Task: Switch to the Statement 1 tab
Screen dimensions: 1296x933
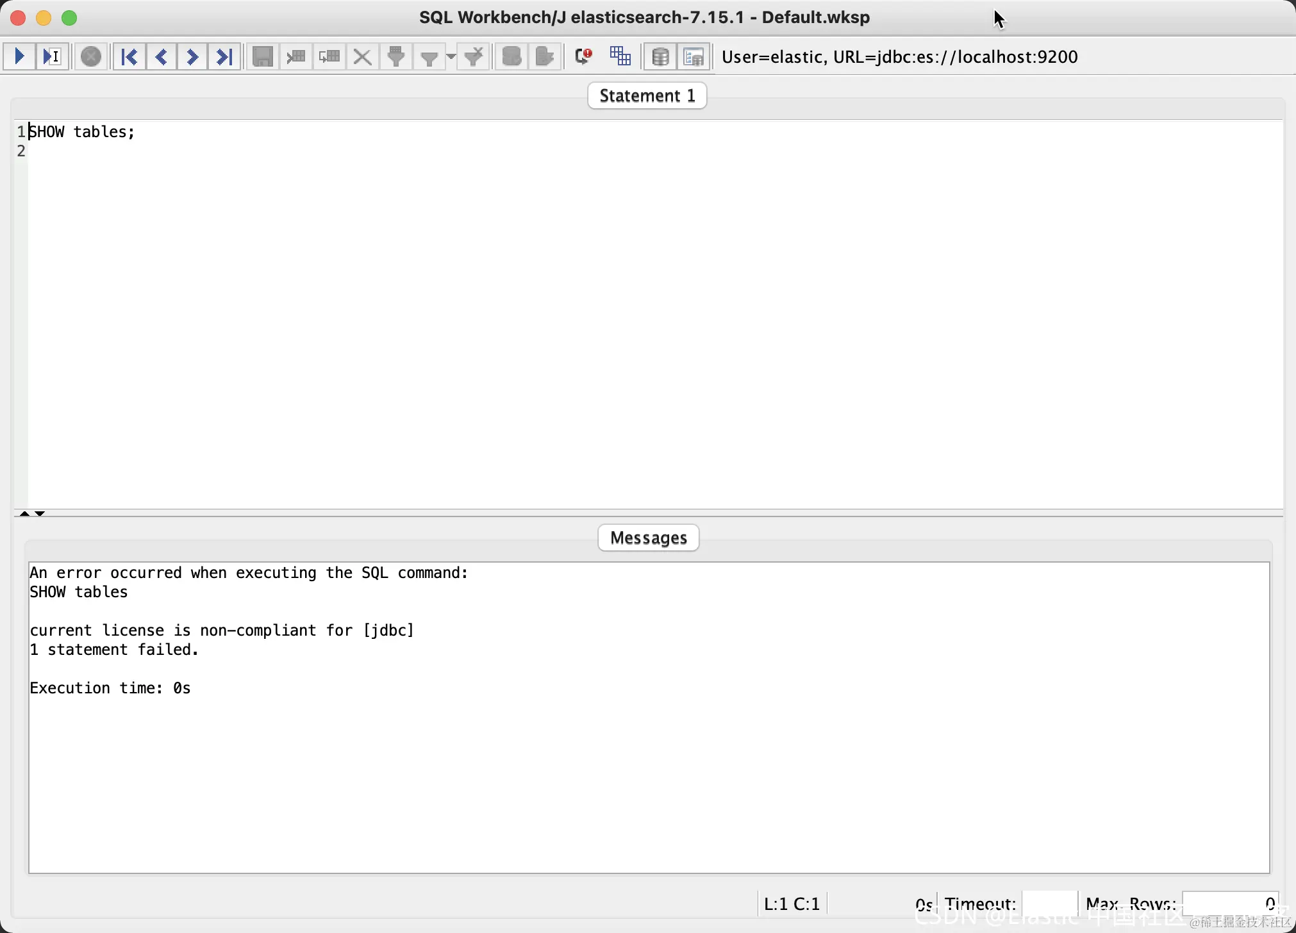Action: tap(647, 95)
